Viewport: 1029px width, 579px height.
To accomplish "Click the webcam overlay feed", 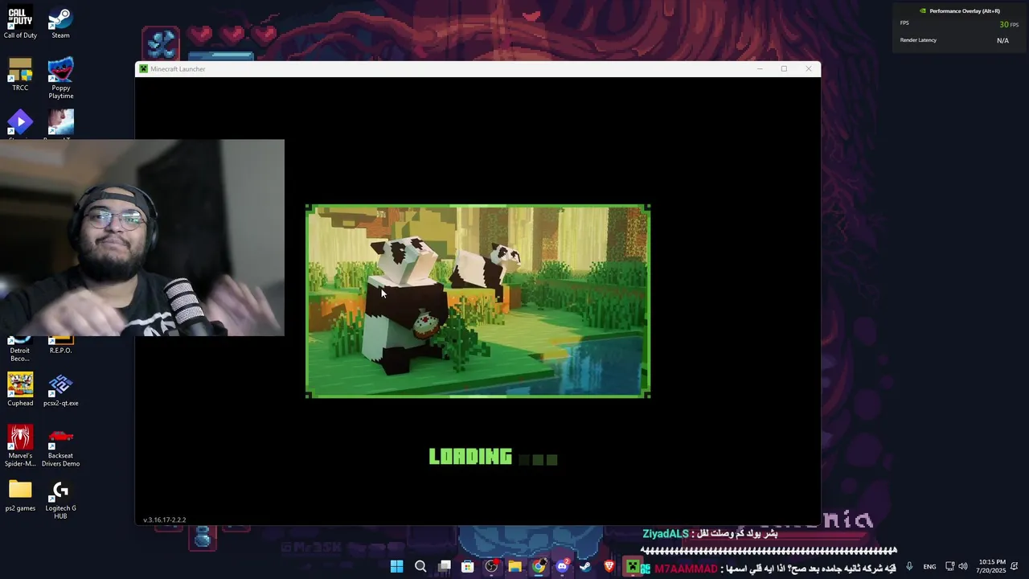I will point(142,238).
